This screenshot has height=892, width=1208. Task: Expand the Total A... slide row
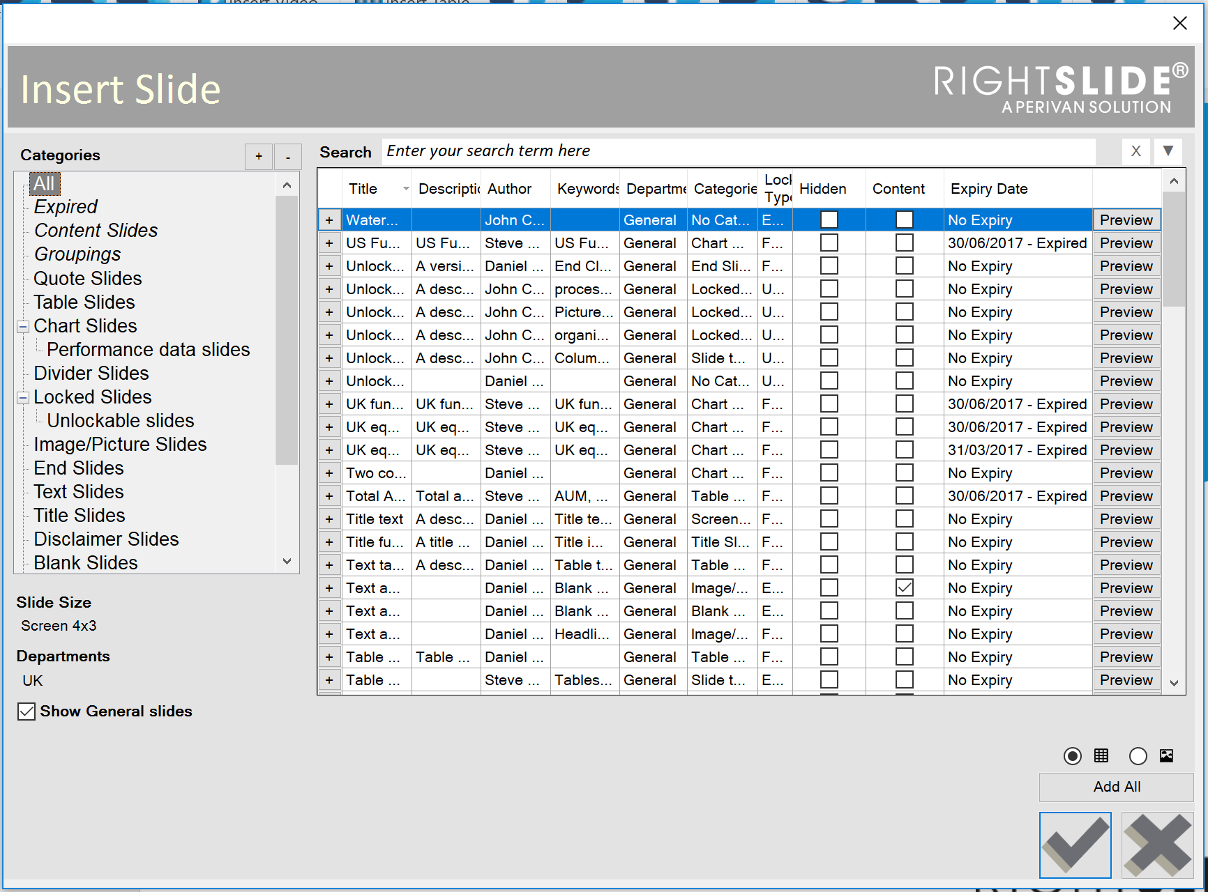pos(329,496)
